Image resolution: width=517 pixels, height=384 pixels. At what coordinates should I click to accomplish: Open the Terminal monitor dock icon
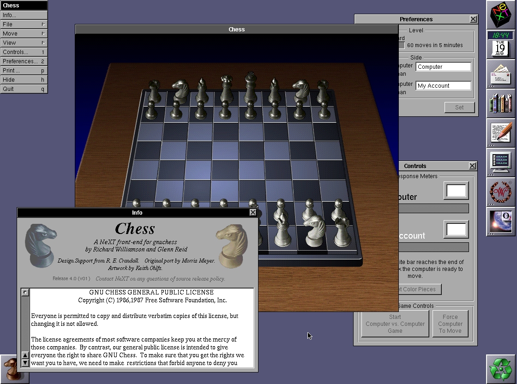pos(500,162)
